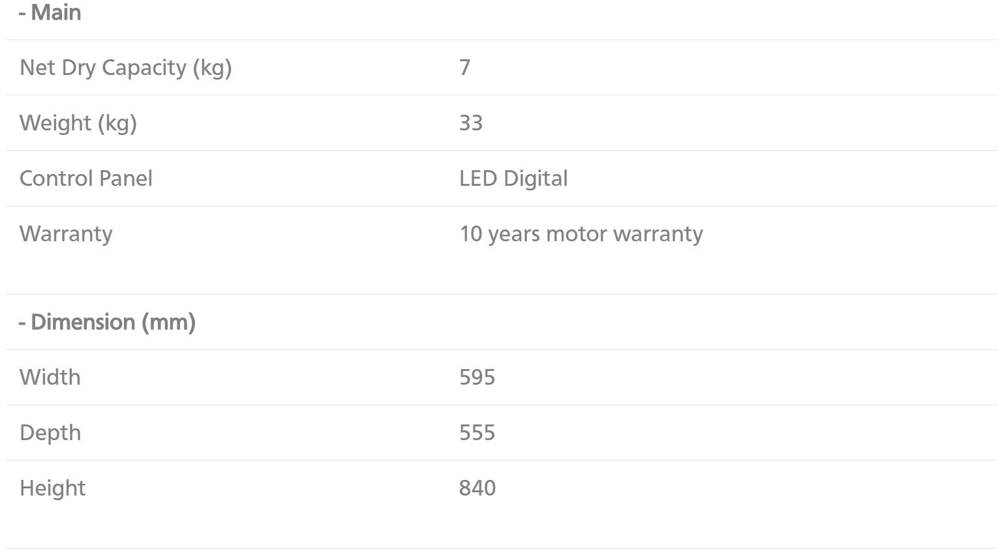The width and height of the screenshot is (998, 549).
Task: Click the word Dimension in section heading
Action: (x=83, y=322)
